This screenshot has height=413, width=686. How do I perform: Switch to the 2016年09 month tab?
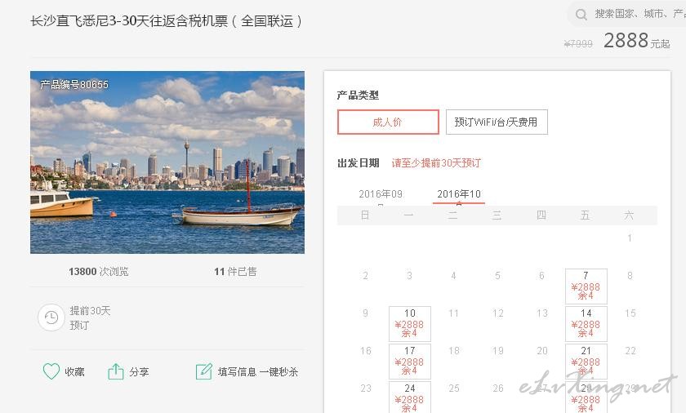(381, 194)
